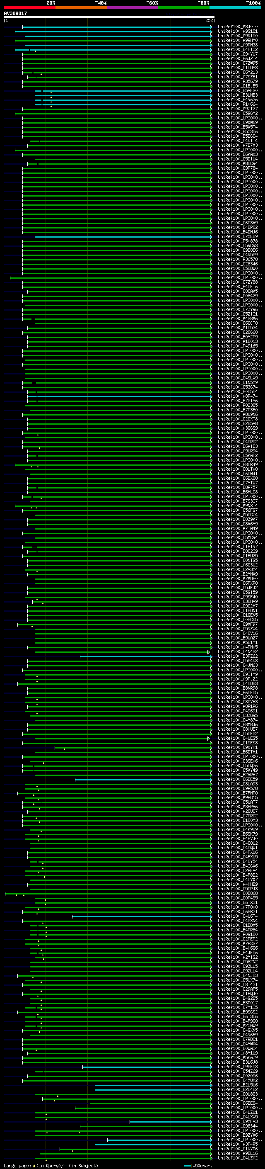Viewport: 265px width, 1169px height.
Task: Open hit UniRef100_P49691
Action: click(x=238, y=711)
